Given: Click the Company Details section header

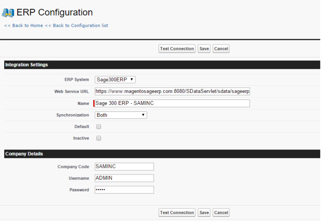Looking at the screenshot, I should point(162,154).
